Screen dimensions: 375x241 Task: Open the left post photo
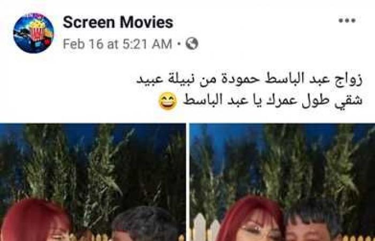pos(93,182)
